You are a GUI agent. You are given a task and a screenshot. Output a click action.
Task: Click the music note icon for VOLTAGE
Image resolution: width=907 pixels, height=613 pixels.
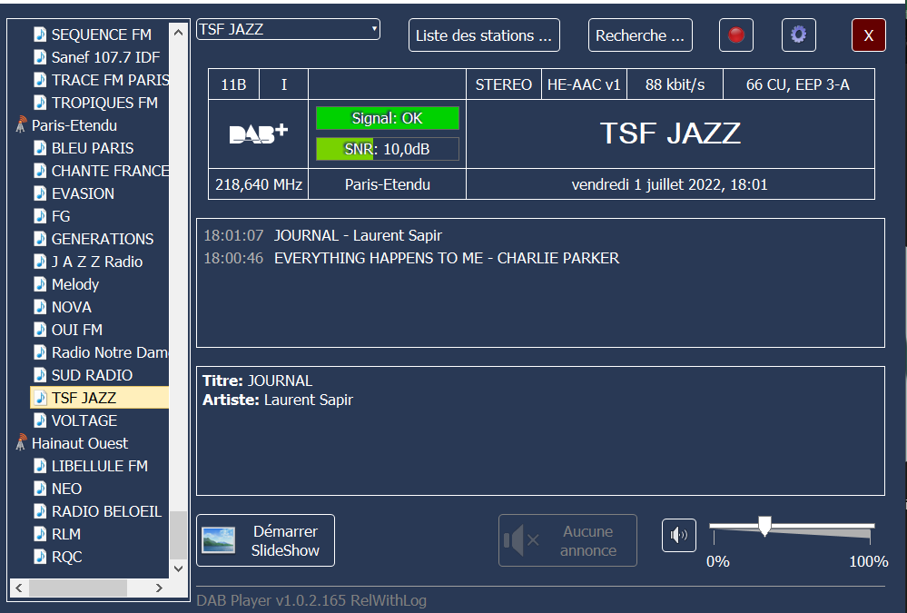40,420
